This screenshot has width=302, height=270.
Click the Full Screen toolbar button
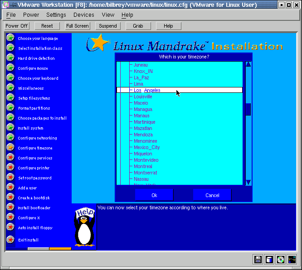click(78, 26)
